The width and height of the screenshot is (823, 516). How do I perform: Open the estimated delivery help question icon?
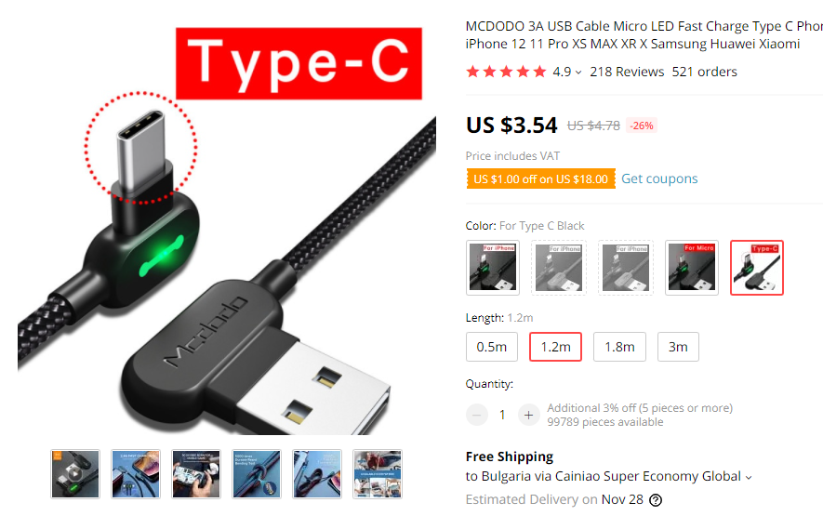point(656,500)
